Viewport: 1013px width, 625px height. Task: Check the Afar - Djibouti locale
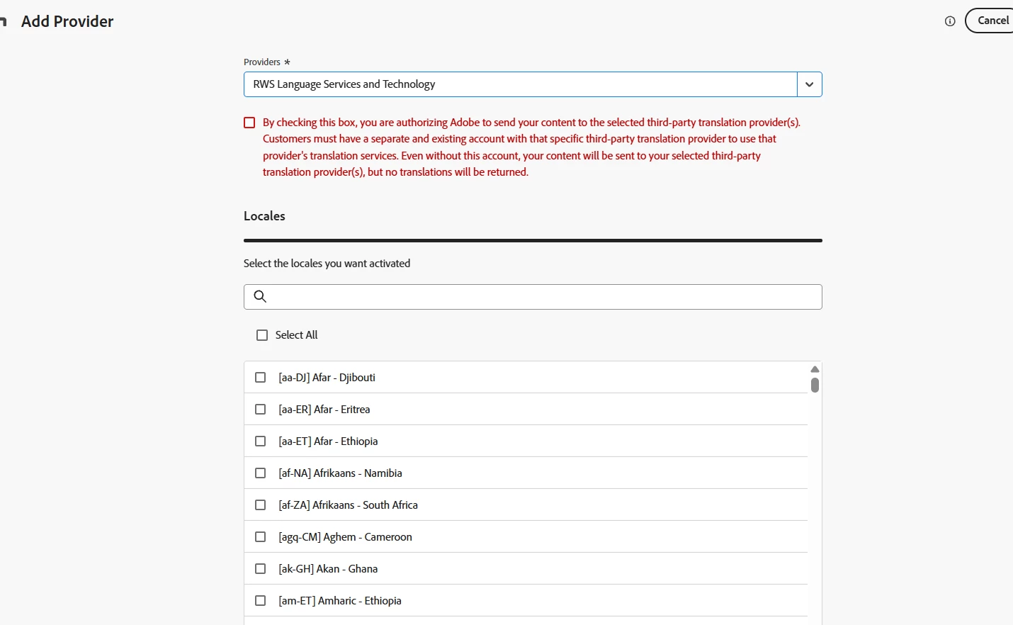tap(260, 378)
